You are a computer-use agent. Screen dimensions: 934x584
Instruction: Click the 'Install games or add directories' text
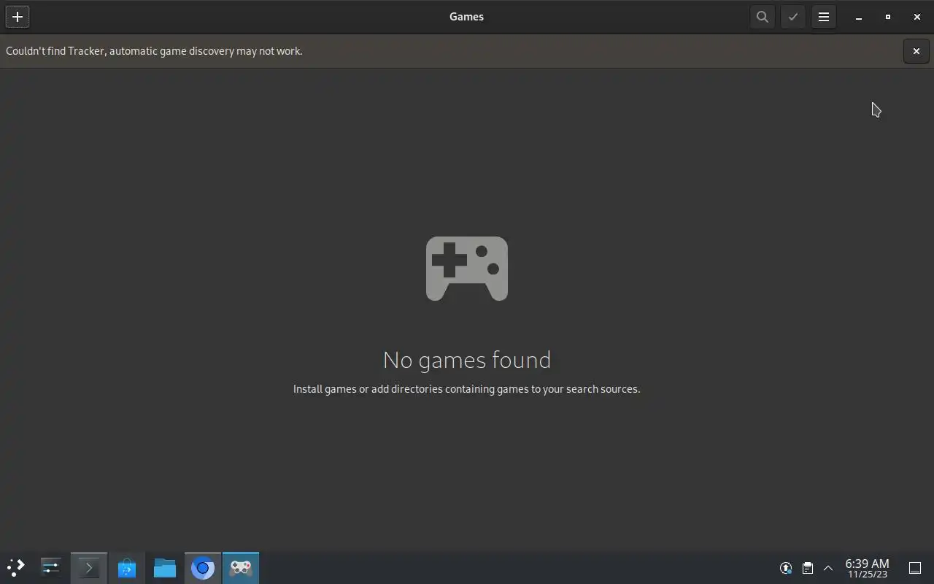pos(467,389)
